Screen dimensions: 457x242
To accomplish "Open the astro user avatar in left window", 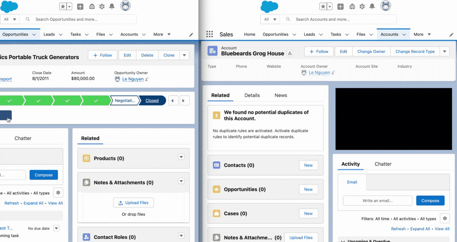I will (x=125, y=6).
